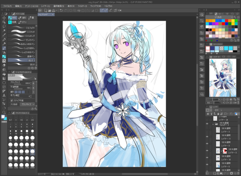Show the hidden レイヤー 3 layer

(x=207, y=130)
